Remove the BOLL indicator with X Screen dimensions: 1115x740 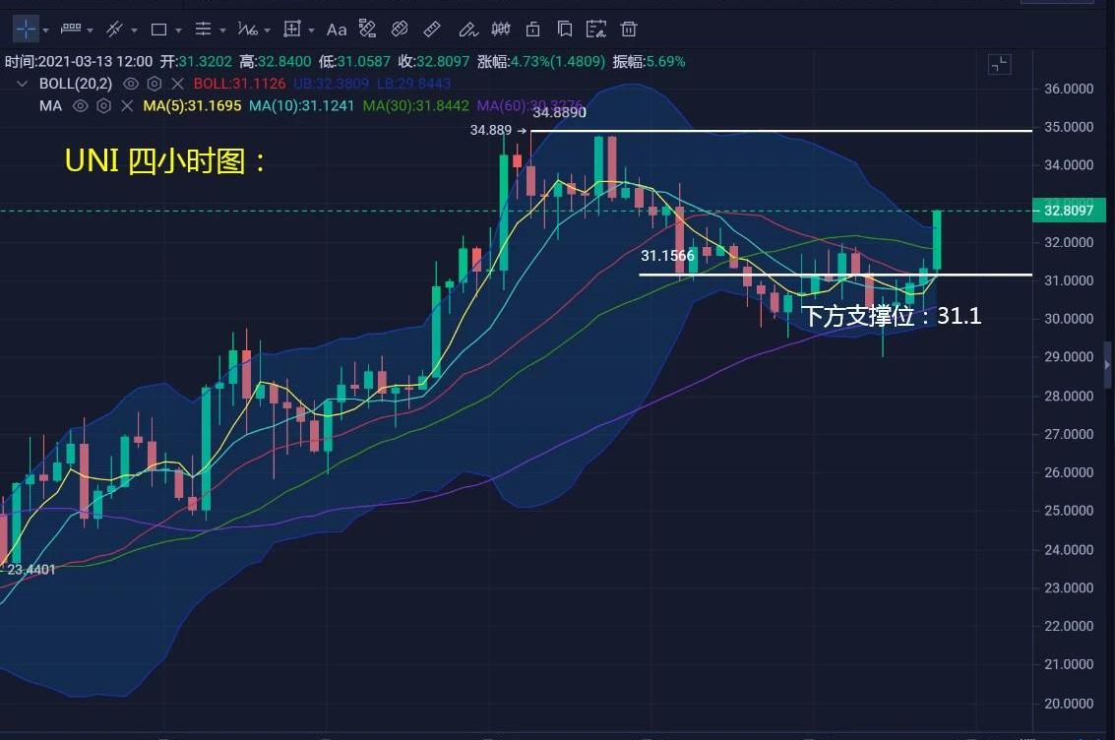[177, 84]
